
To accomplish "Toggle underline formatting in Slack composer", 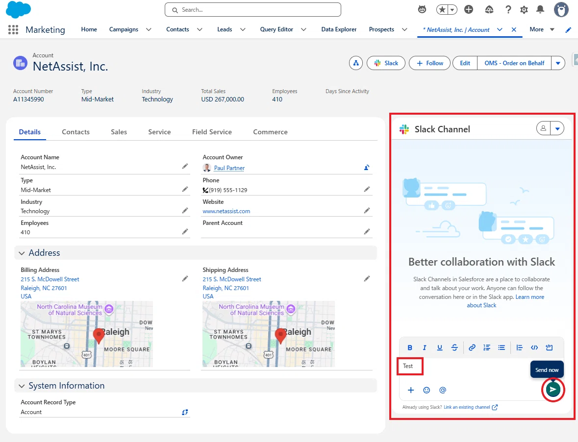I will click(x=439, y=348).
